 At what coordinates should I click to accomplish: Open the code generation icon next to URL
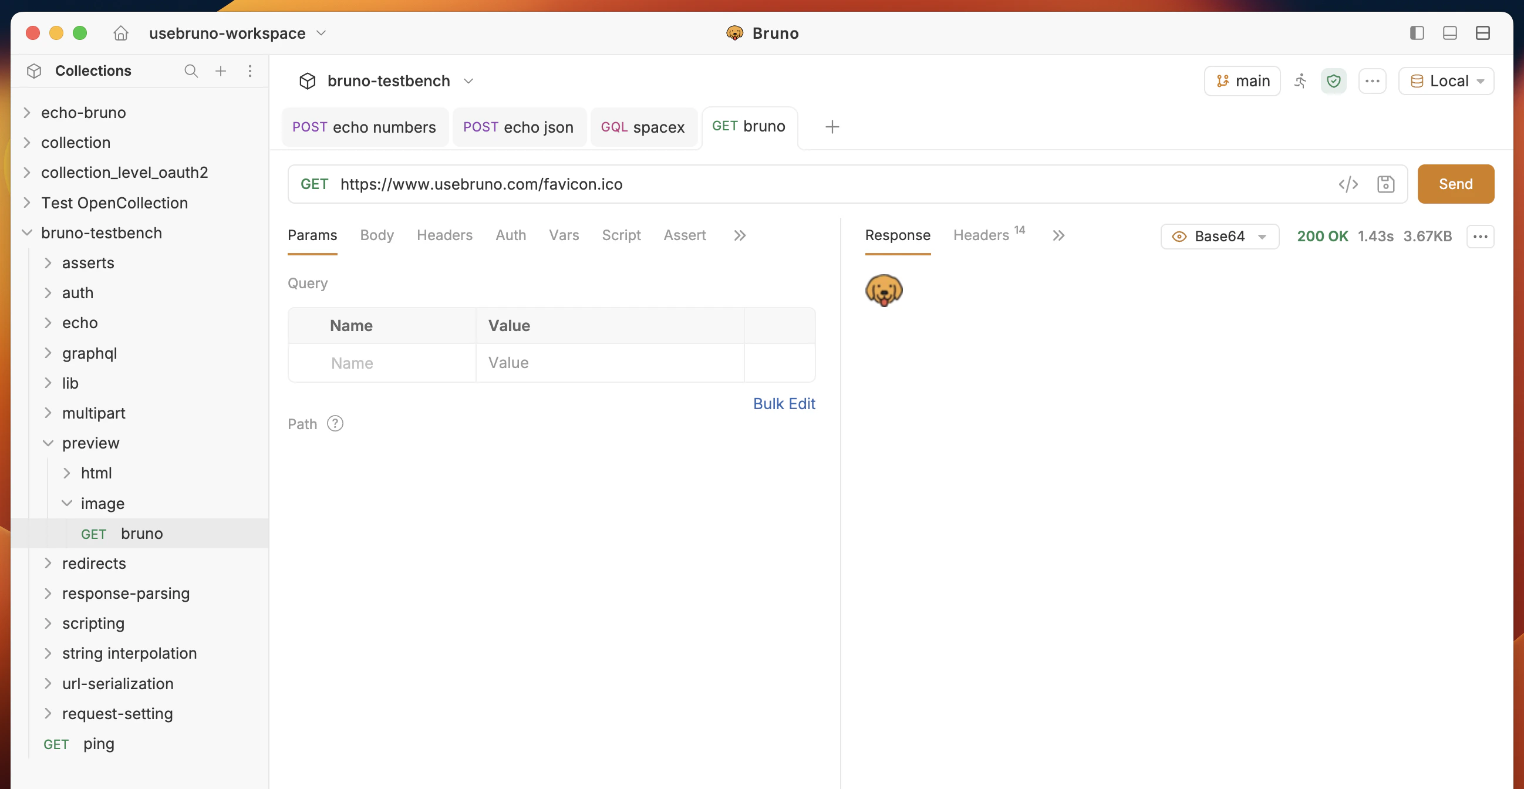(x=1349, y=184)
